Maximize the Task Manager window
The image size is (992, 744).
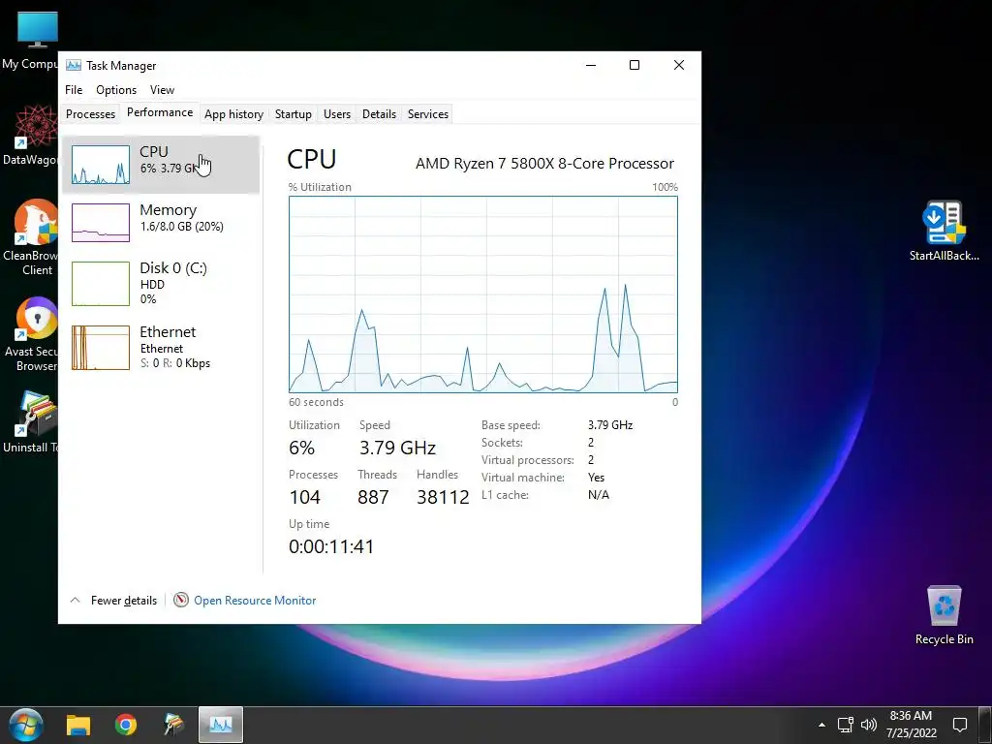click(635, 65)
